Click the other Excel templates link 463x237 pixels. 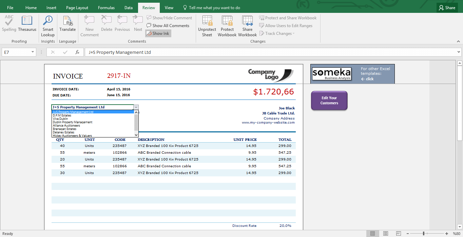coord(375,74)
